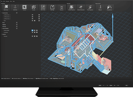The image size is (133, 97).
Task: Start the Surface Intersection tool
Action: tap(81, 8)
